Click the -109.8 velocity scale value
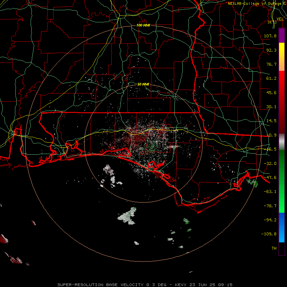 click(x=269, y=234)
